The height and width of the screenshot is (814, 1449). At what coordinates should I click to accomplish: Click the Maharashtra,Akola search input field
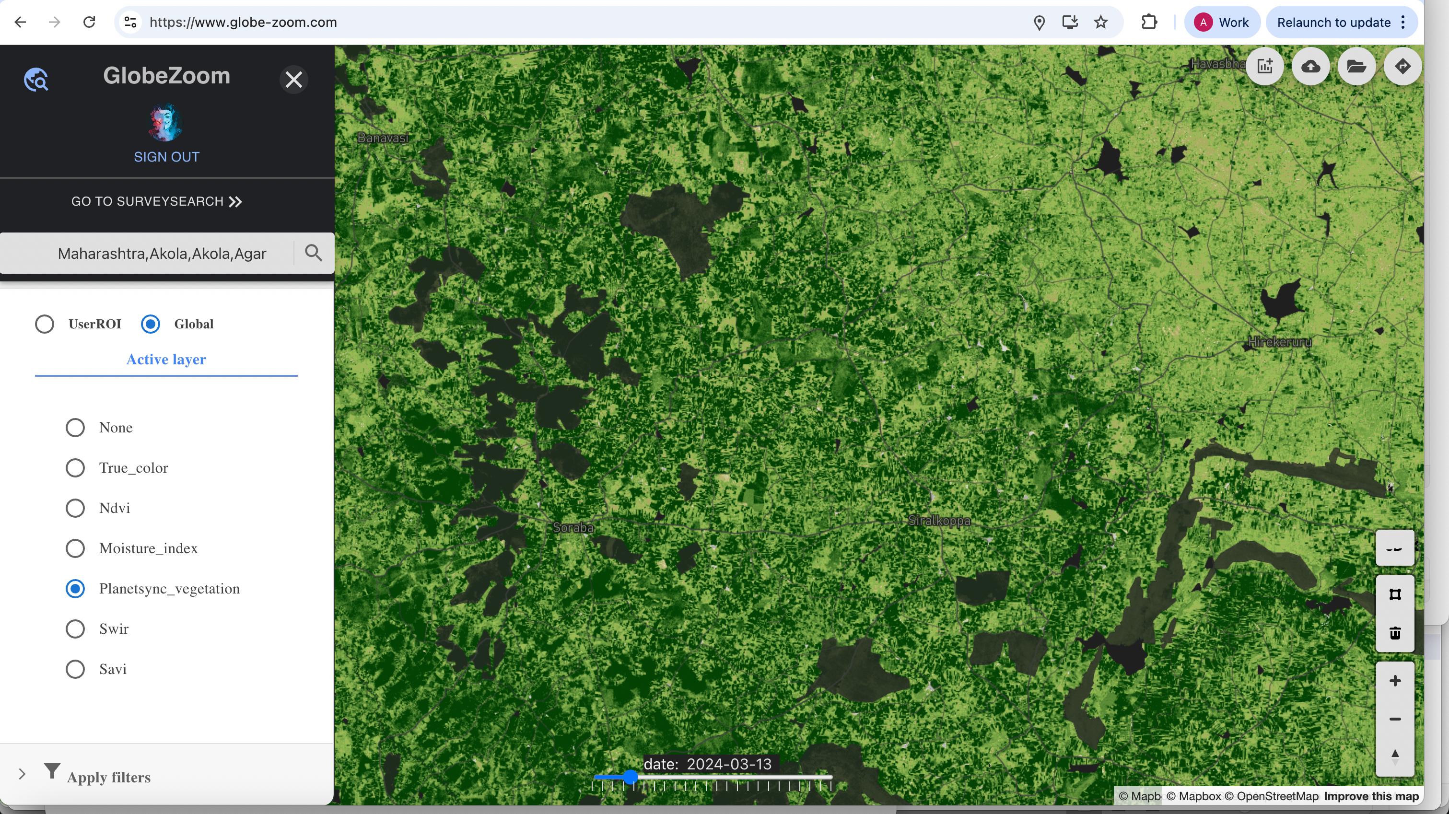pos(160,253)
